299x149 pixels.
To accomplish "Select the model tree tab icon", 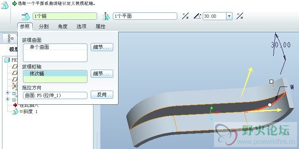I will [10, 38].
